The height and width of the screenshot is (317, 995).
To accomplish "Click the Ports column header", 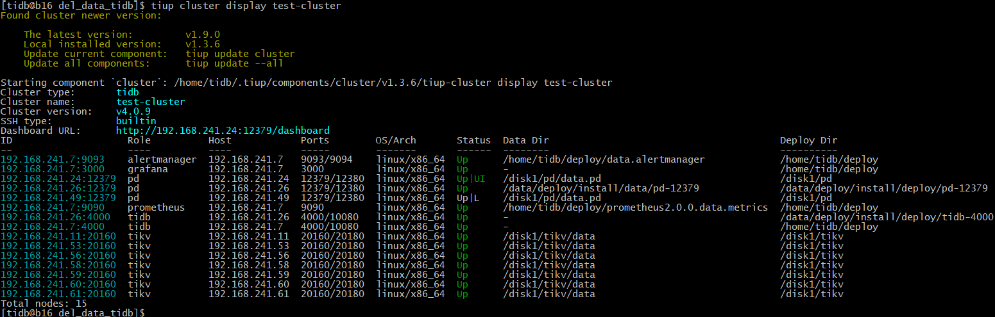I will click(x=315, y=140).
